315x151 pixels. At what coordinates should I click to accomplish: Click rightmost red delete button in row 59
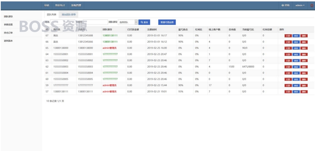coord(304,86)
